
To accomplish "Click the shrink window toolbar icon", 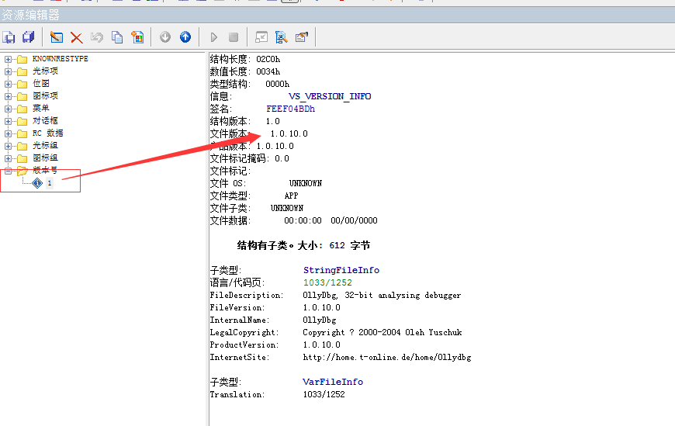I will click(x=261, y=37).
